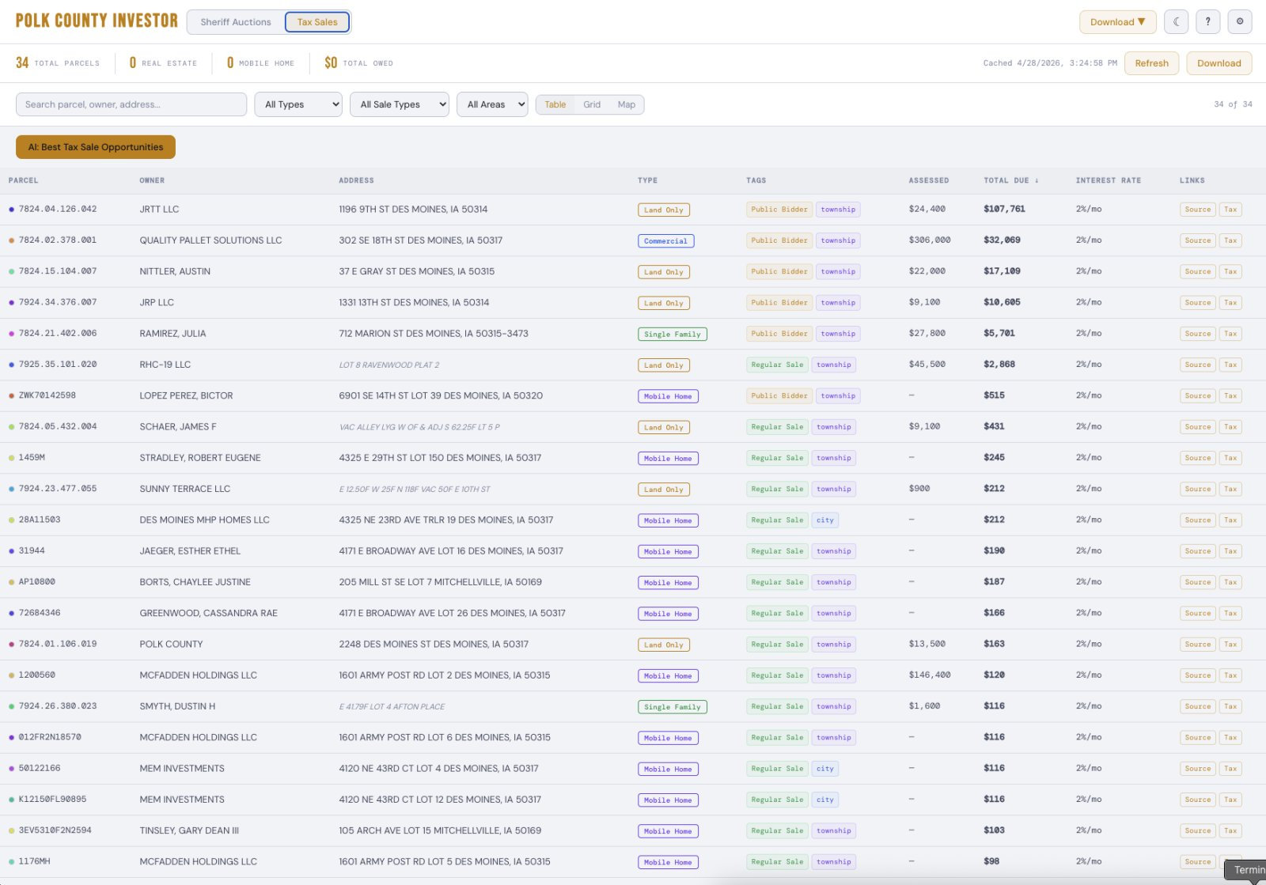This screenshot has width=1266, height=885.
Task: Toggle dark mode moon icon
Action: point(1177,22)
